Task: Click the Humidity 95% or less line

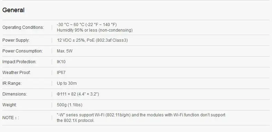Action: tap(95, 30)
